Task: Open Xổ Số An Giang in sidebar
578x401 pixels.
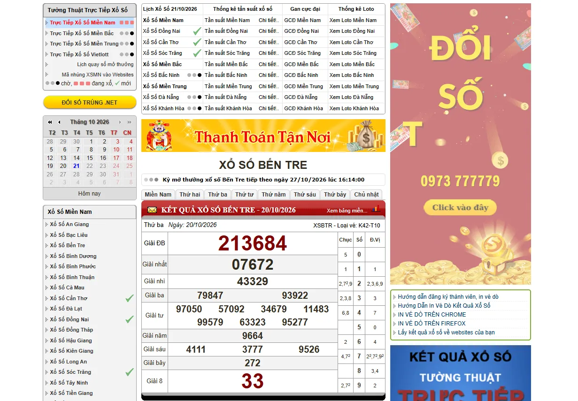Action: pyautogui.click(x=69, y=224)
